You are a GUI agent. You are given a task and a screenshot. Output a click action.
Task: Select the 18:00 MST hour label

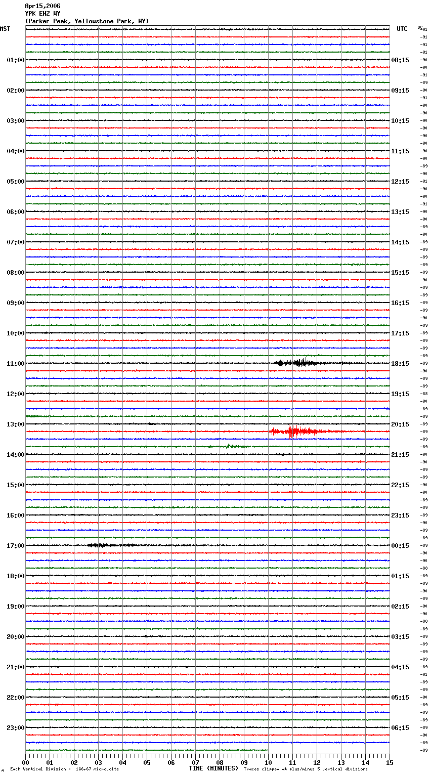click(15, 576)
